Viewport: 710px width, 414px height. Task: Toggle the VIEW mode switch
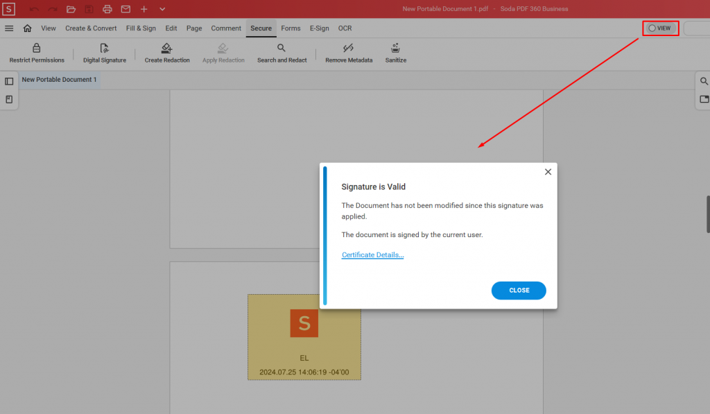(x=660, y=28)
